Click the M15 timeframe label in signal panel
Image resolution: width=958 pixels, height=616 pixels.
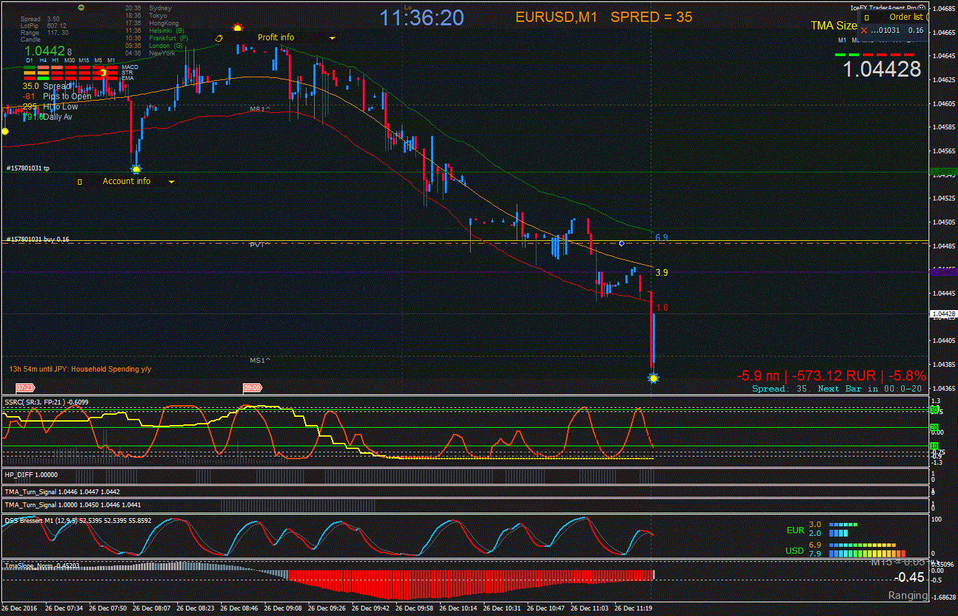tap(83, 60)
